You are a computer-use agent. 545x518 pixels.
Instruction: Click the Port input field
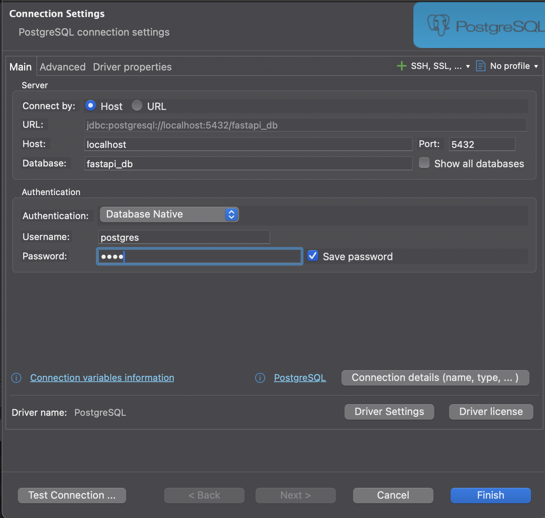coord(482,144)
